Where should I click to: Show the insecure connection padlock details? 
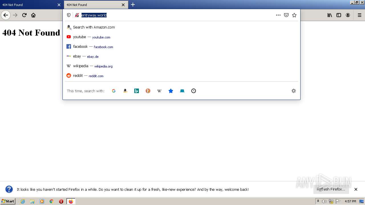point(77,15)
